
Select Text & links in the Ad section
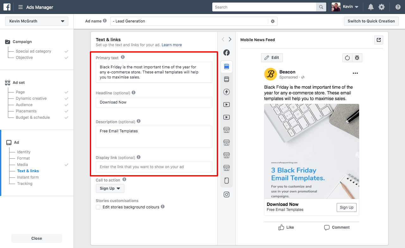[28, 171]
